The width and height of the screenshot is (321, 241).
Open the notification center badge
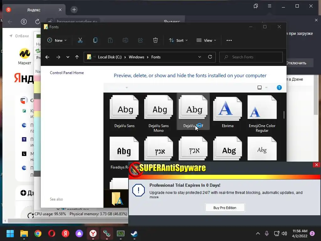coord(313,233)
